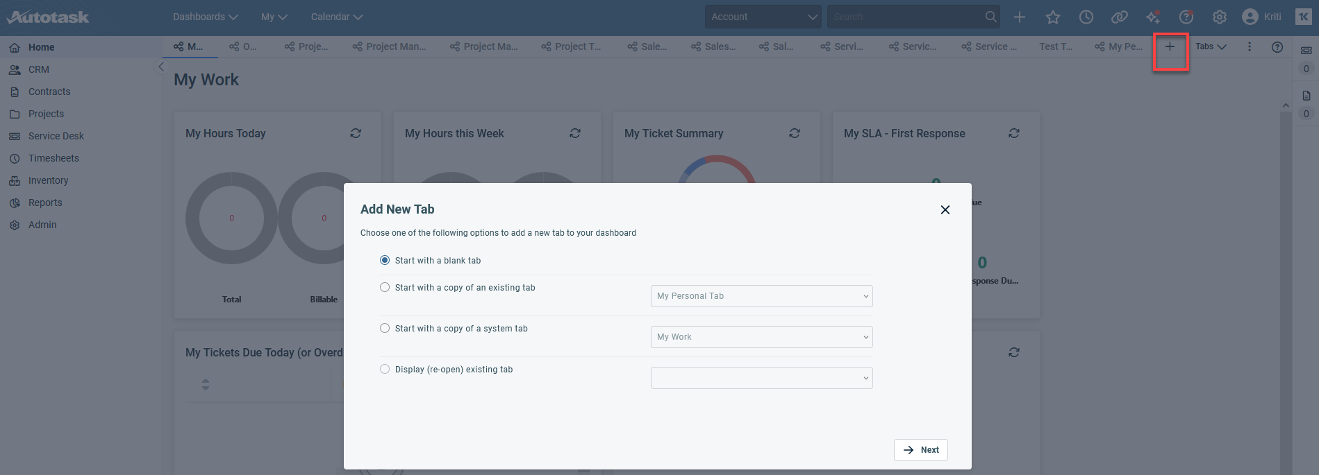Screen dimensions: 1319x475
Task: Choose Display (re-open) existing tab option
Action: click(385, 370)
